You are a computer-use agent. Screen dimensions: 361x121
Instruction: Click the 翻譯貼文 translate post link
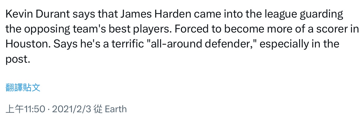[23, 88]
